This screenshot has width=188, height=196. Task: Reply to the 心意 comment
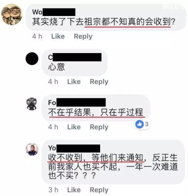99,82
